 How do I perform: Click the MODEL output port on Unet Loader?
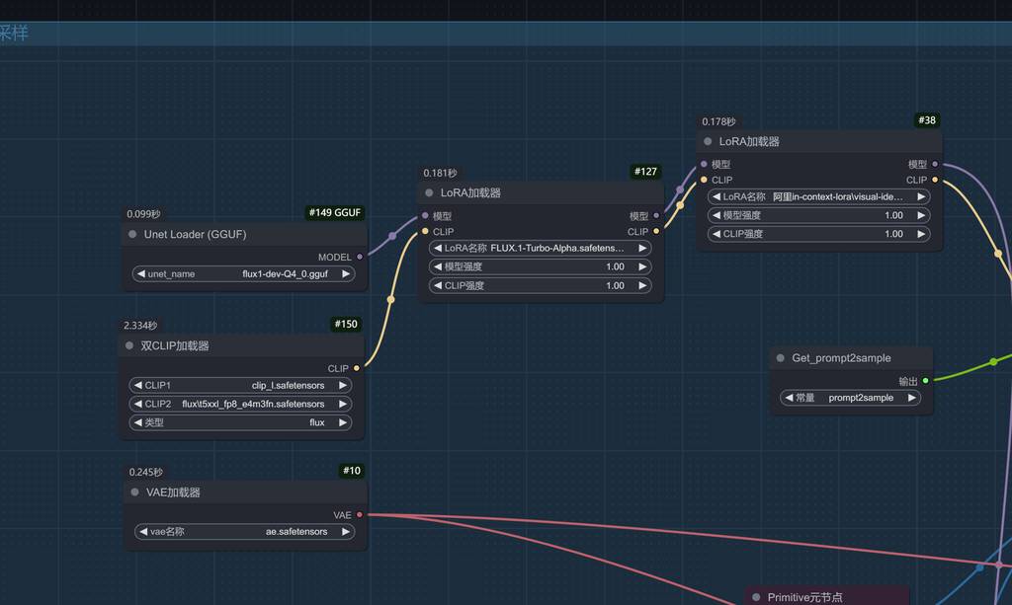tap(359, 257)
